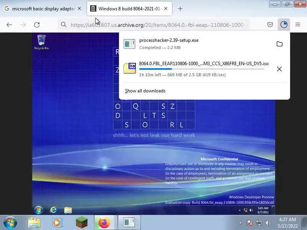Select the Windows 8 build 8064 tab

[129, 8]
